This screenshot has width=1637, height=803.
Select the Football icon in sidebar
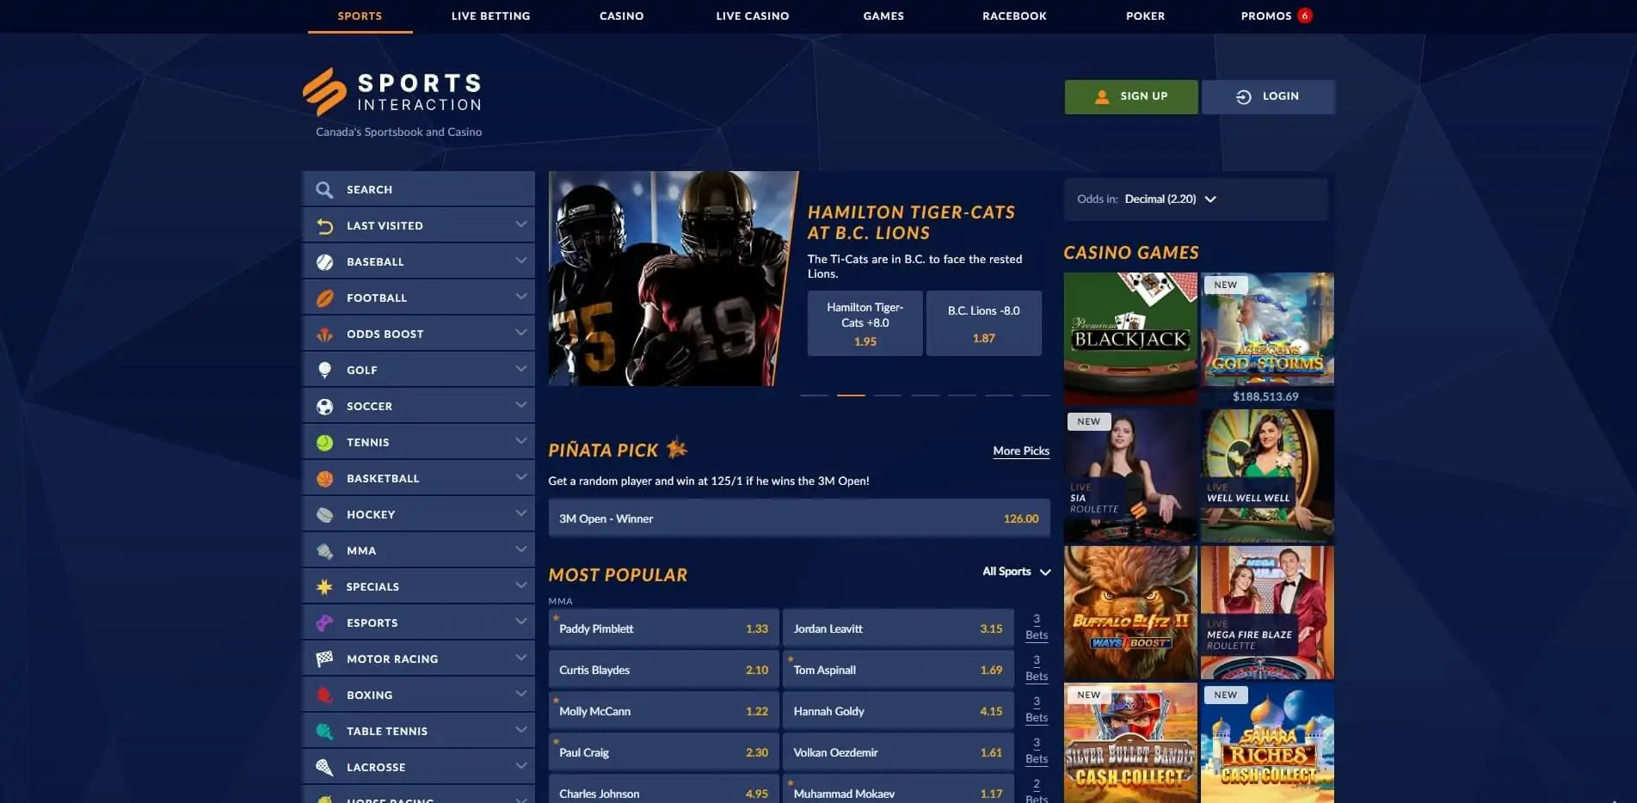click(324, 297)
